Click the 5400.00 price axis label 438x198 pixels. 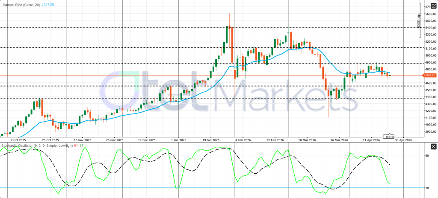point(430,28)
